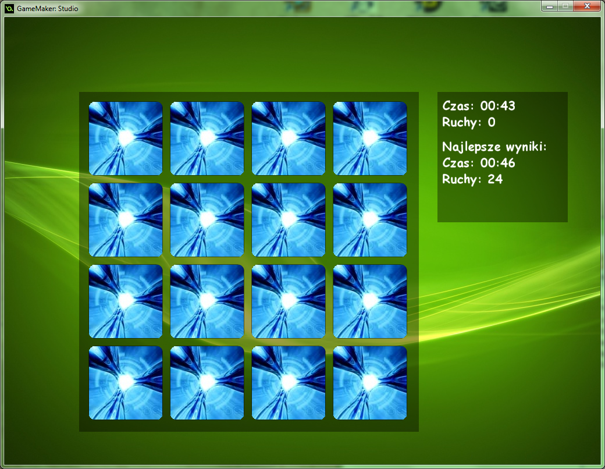Flip the card in row 3, column 2
Screen dimensions: 605x469
207,301
